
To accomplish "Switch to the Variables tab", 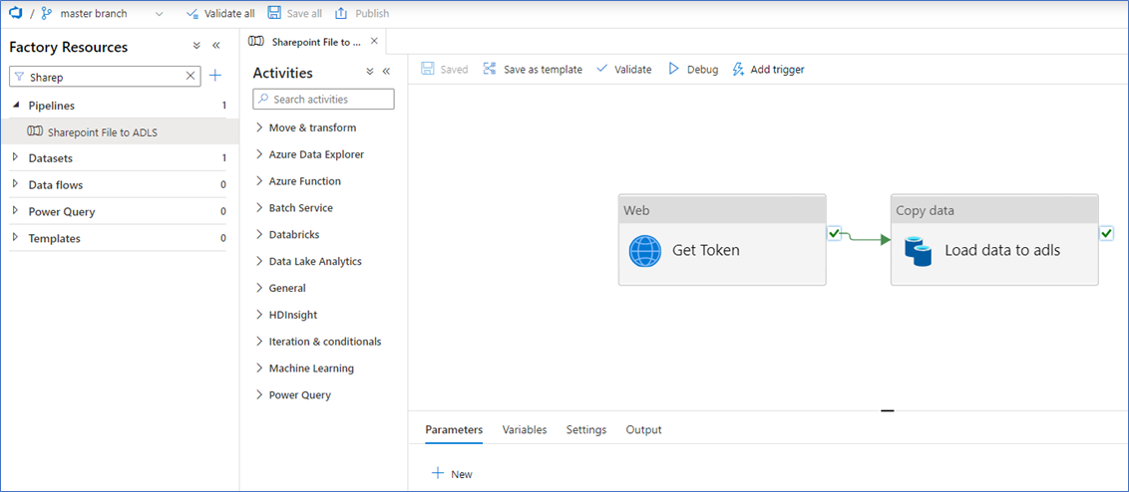I will click(x=525, y=430).
